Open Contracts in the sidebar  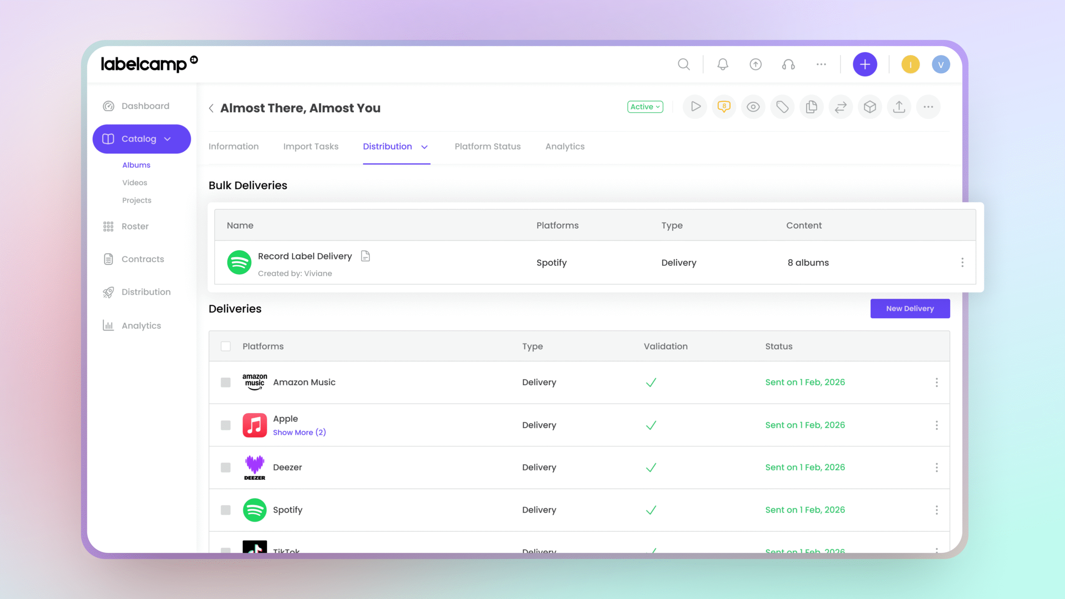coord(142,259)
